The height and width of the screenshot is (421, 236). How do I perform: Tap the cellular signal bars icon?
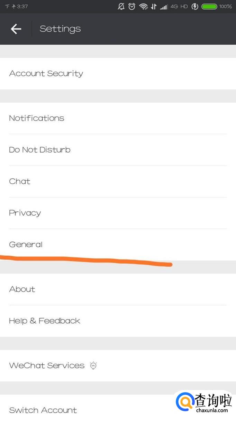[x=164, y=7]
